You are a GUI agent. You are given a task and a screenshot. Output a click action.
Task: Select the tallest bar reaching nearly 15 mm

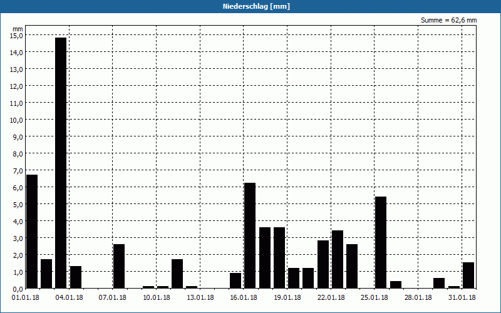coord(61,163)
